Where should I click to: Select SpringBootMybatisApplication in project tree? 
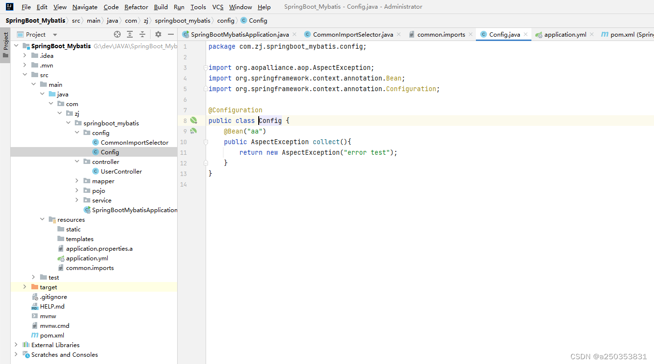pyautogui.click(x=135, y=210)
